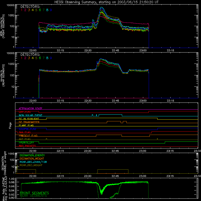Click the ATTENUATOR_STATE flag label
The image size is (201, 201).
pyautogui.click(x=30, y=109)
